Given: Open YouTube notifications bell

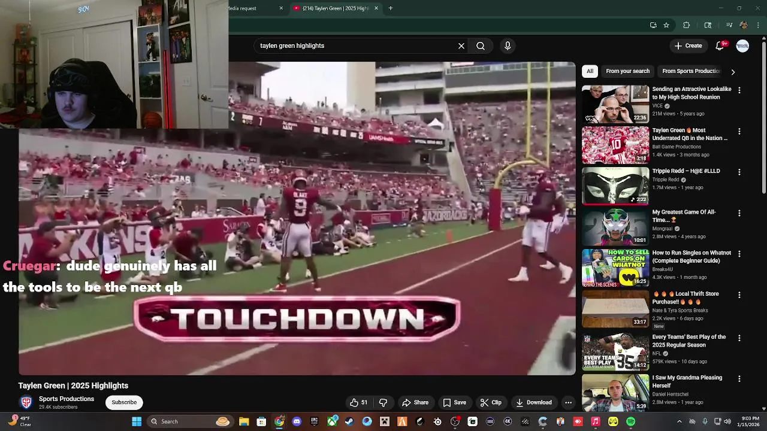Looking at the screenshot, I should pos(721,45).
